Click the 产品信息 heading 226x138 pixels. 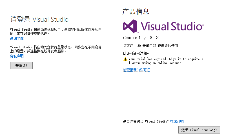click(136, 12)
